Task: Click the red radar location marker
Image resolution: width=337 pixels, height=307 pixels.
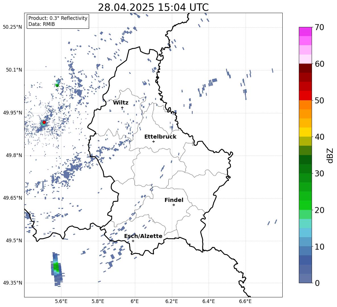Action: [44, 122]
